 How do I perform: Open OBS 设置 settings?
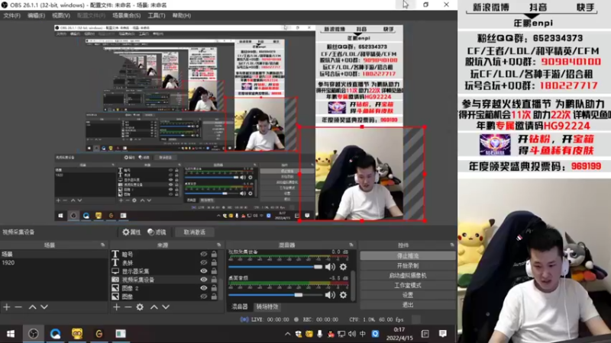pyautogui.click(x=408, y=295)
